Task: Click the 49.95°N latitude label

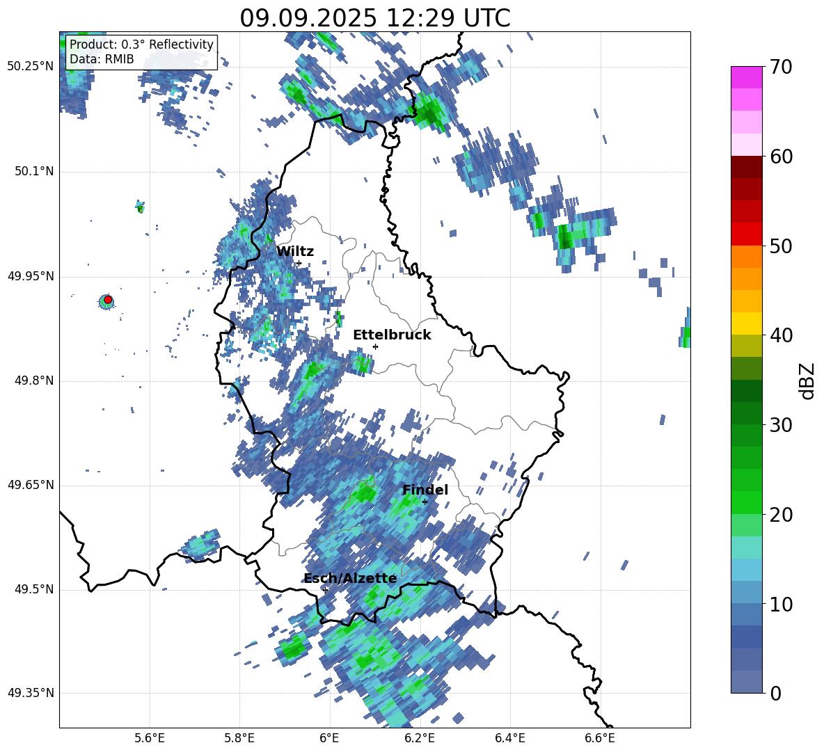Action: point(31,276)
